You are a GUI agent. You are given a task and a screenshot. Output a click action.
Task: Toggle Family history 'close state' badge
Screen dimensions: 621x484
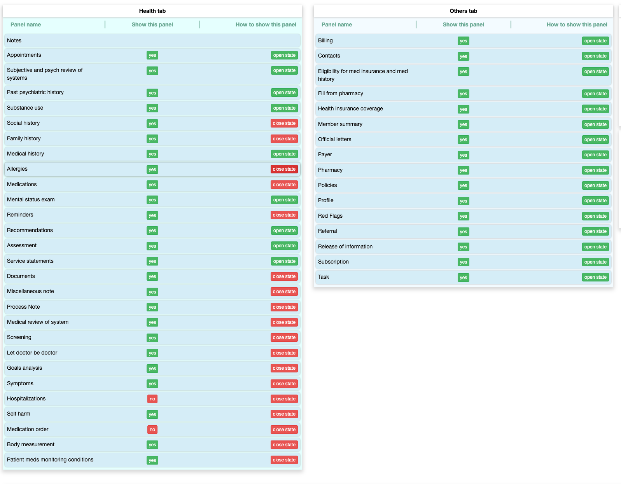284,139
